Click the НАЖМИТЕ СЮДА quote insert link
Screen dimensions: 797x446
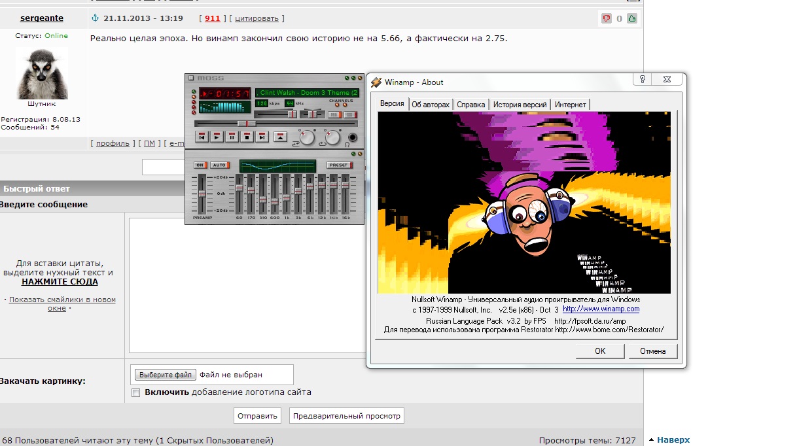coord(60,282)
